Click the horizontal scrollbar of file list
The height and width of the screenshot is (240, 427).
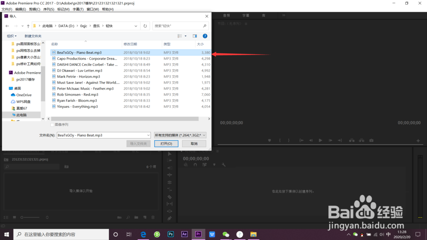pos(125,119)
